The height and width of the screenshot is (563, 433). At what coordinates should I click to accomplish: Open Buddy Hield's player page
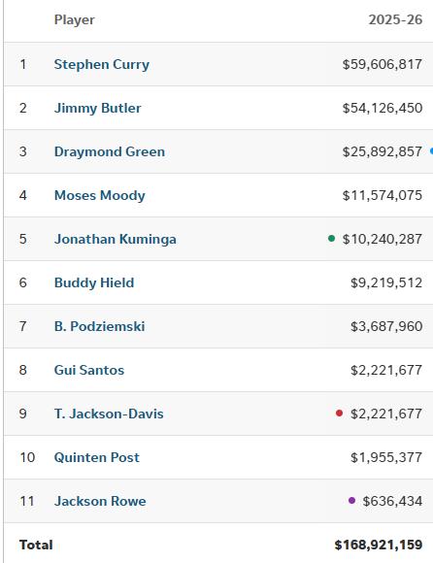[94, 282]
